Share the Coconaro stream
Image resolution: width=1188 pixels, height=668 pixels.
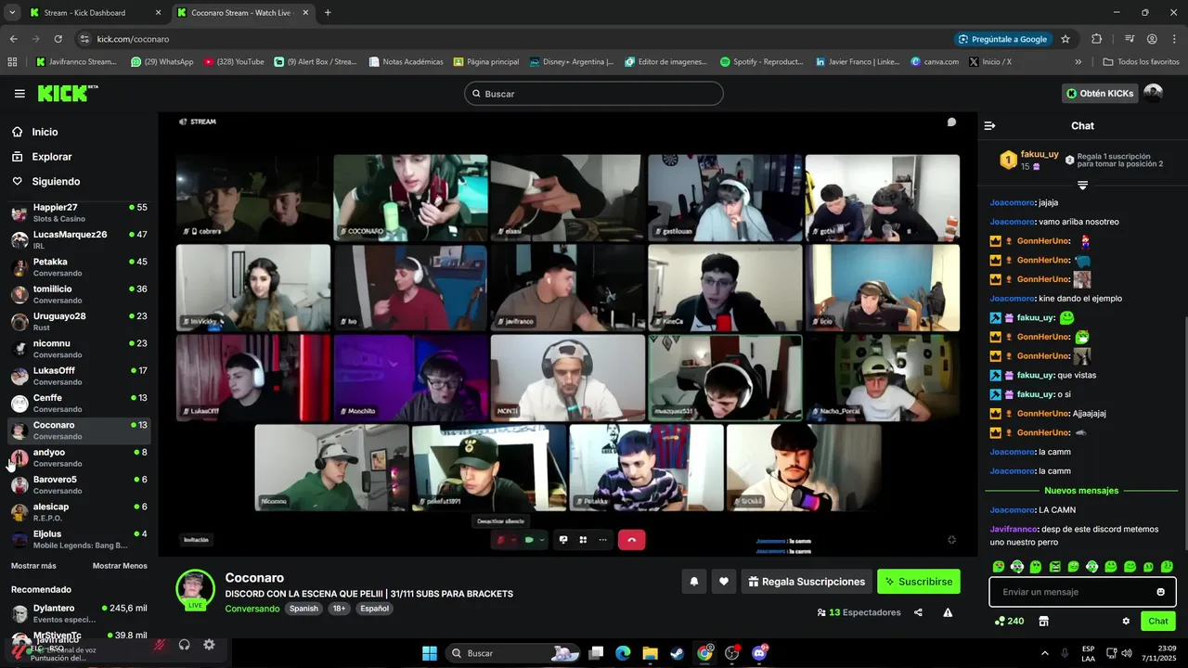[918, 612]
